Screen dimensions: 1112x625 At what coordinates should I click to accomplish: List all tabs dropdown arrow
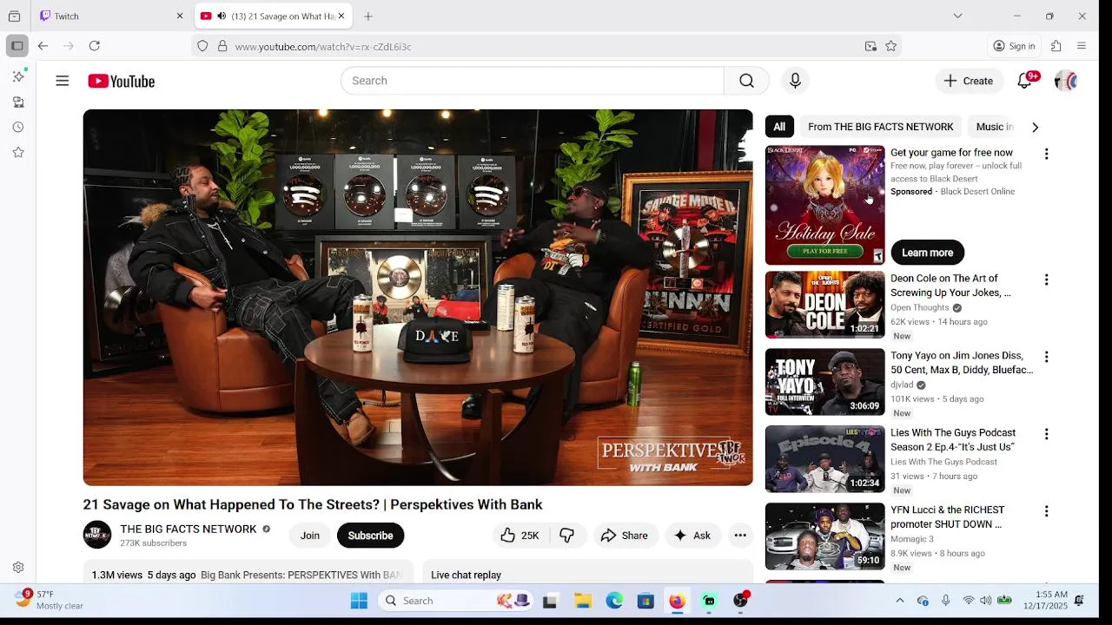click(x=957, y=16)
